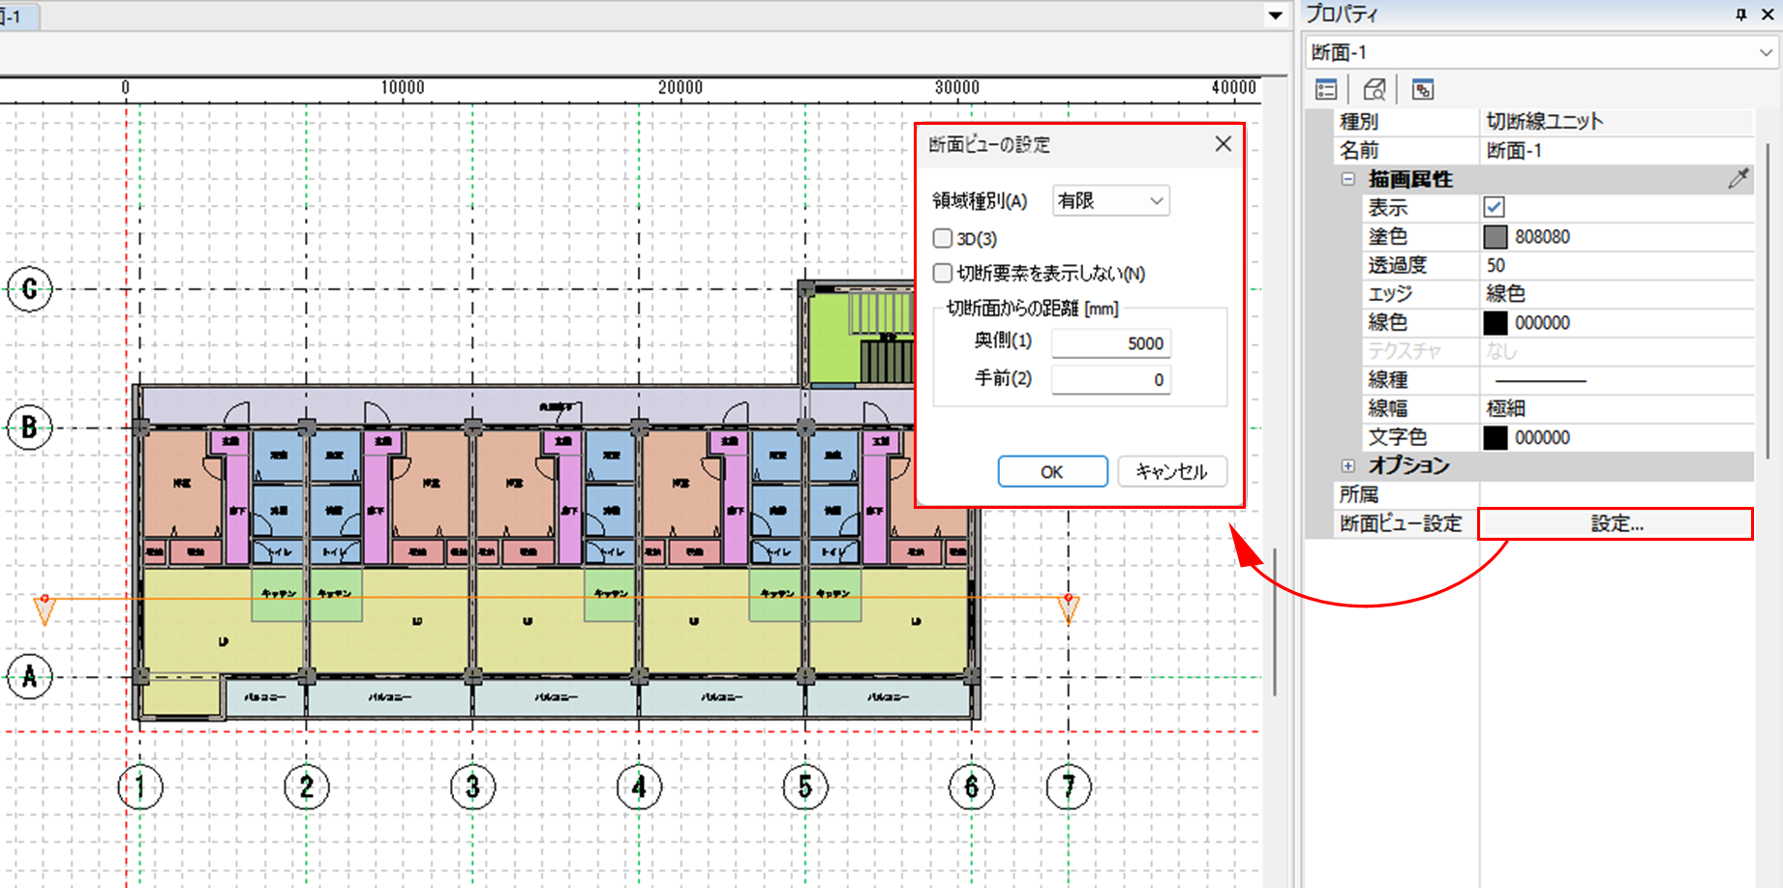The height and width of the screenshot is (888, 1783).
Task: Click the property search icon
Action: point(1374,90)
